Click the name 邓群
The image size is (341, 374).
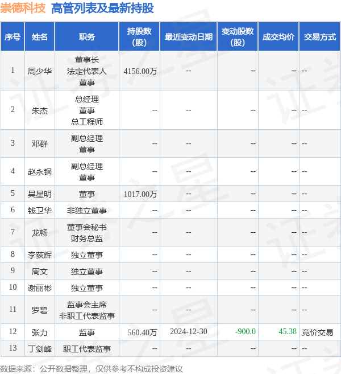click(40, 143)
